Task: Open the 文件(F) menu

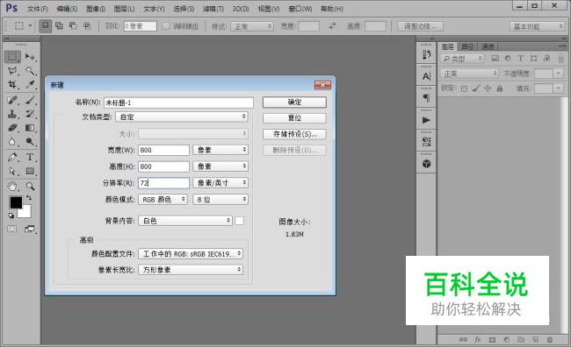Action: (x=38, y=9)
